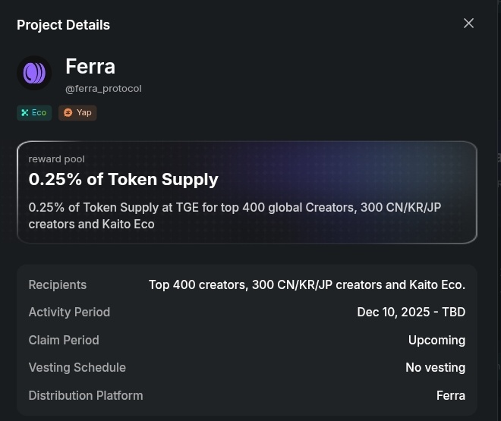Select the Activity Period date value
Viewport: 501px width, 421px height.
click(x=411, y=312)
